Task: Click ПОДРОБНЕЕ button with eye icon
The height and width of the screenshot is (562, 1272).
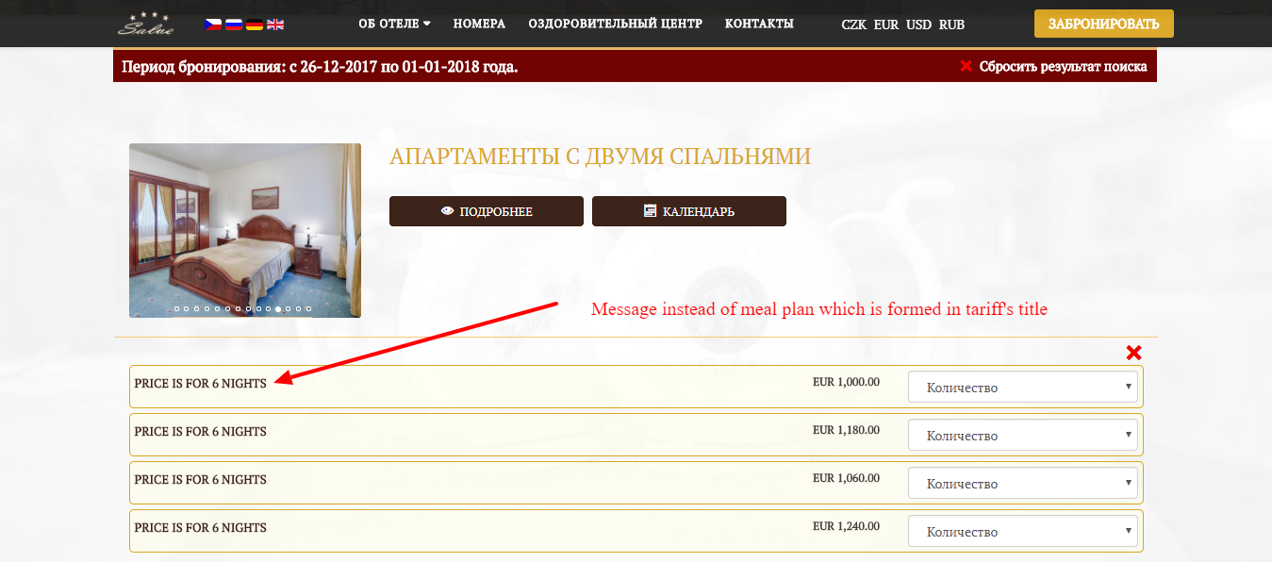Action: [487, 211]
